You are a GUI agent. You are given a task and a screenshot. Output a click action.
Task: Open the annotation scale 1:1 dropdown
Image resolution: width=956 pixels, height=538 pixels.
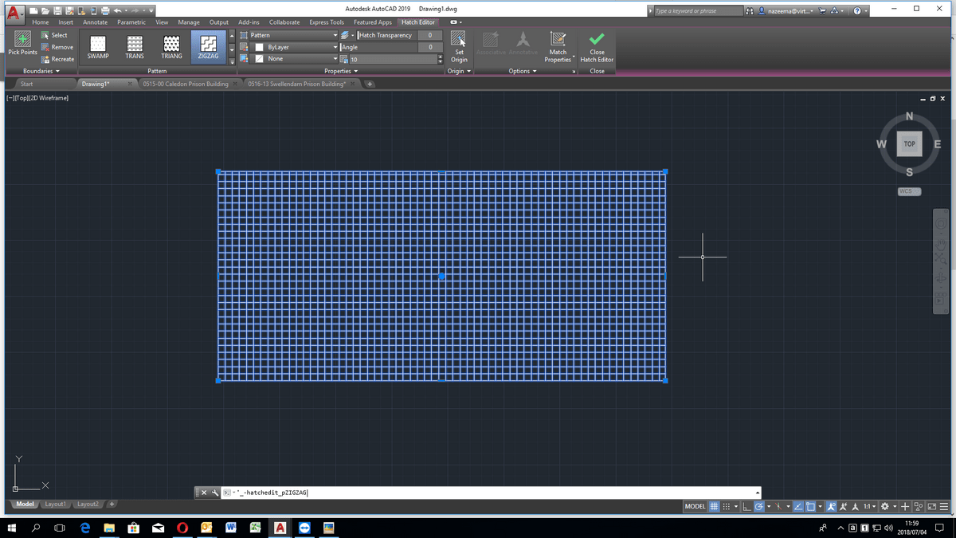tap(867, 506)
